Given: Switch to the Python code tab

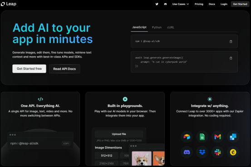Looking at the screenshot, I should coord(157,28).
